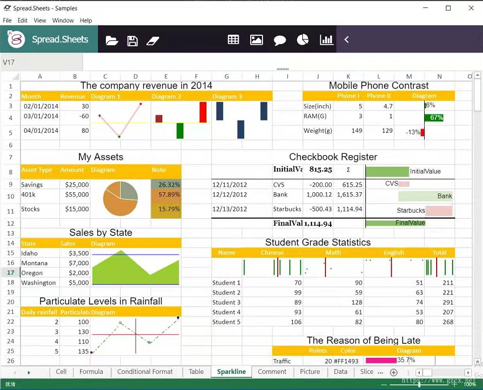Click the comment speech bubble icon
Image resolution: width=483 pixels, height=390 pixels.
[280, 40]
